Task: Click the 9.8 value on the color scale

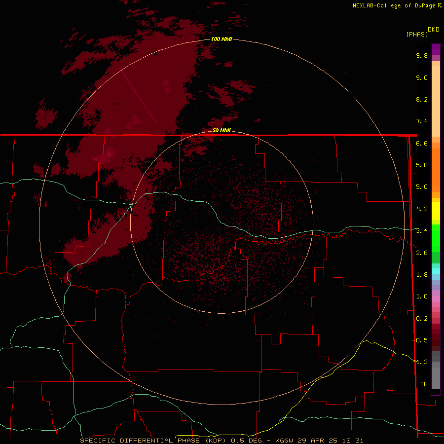Action: 422,55
